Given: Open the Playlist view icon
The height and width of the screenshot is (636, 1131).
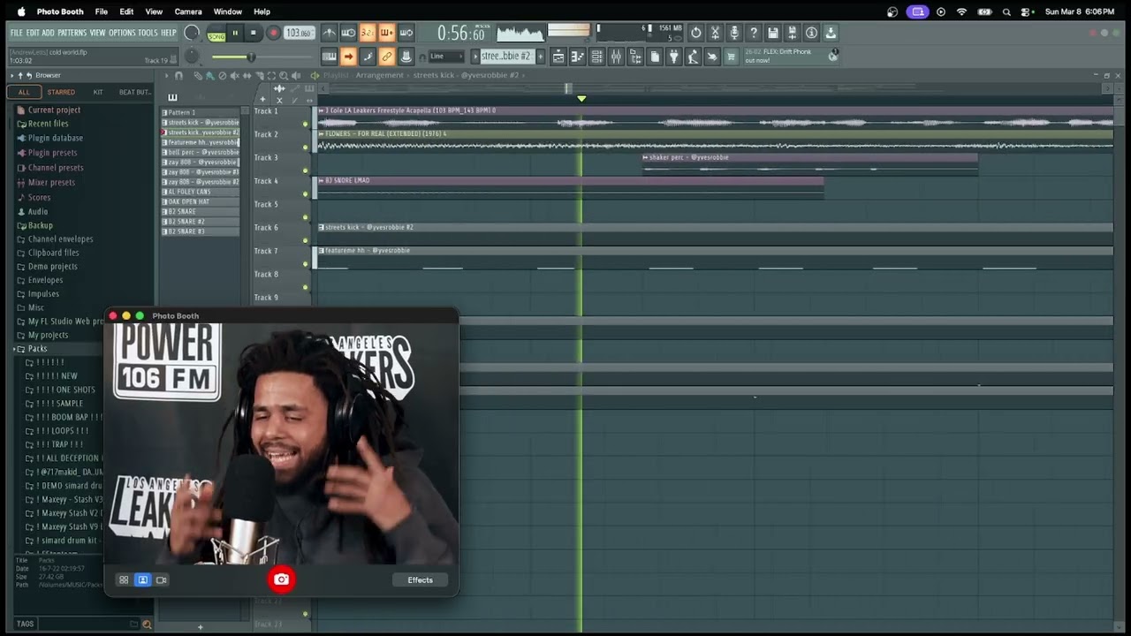Looking at the screenshot, I should tap(558, 57).
